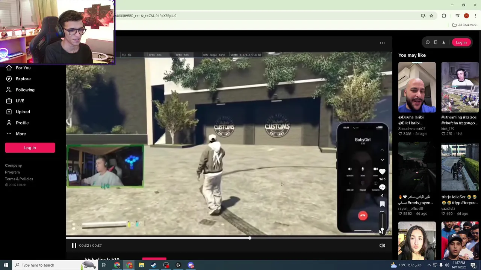This screenshot has width=481, height=270.
Task: Switch to the first Chrome taskbar icon
Action: point(117,265)
